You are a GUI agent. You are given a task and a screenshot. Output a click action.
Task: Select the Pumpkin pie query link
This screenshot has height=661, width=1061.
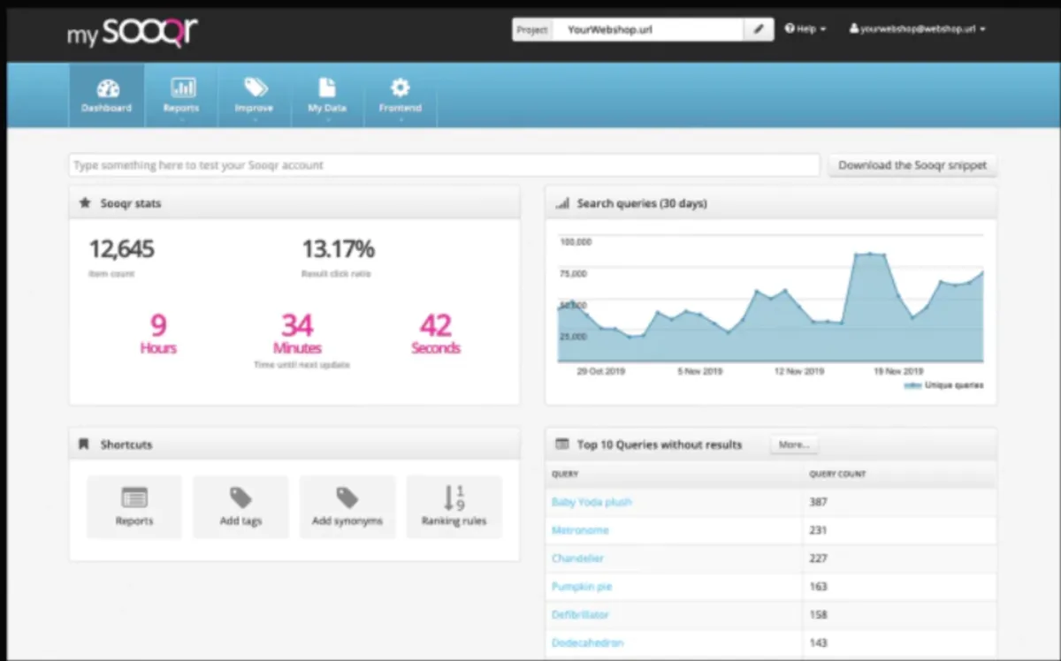[582, 587]
